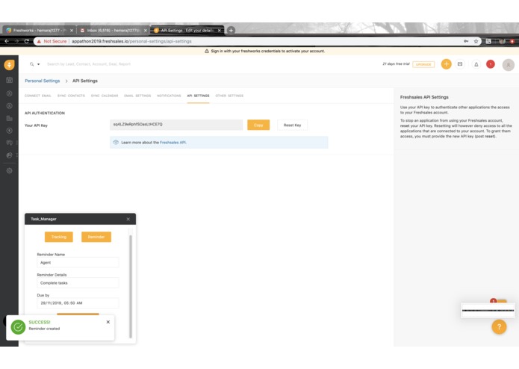Open the notifications bell icon

pyautogui.click(x=476, y=64)
